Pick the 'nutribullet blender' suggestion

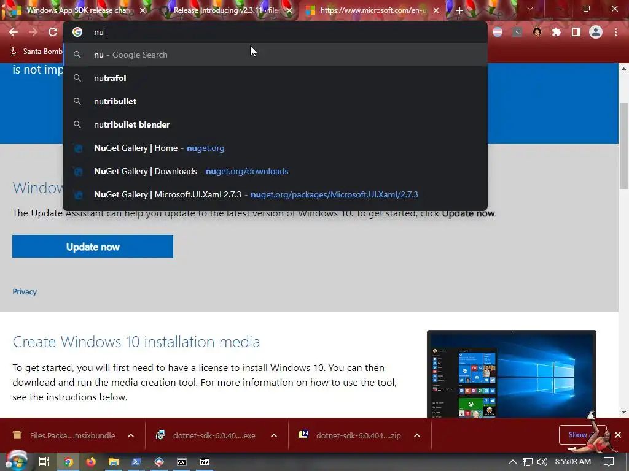pyautogui.click(x=275, y=124)
